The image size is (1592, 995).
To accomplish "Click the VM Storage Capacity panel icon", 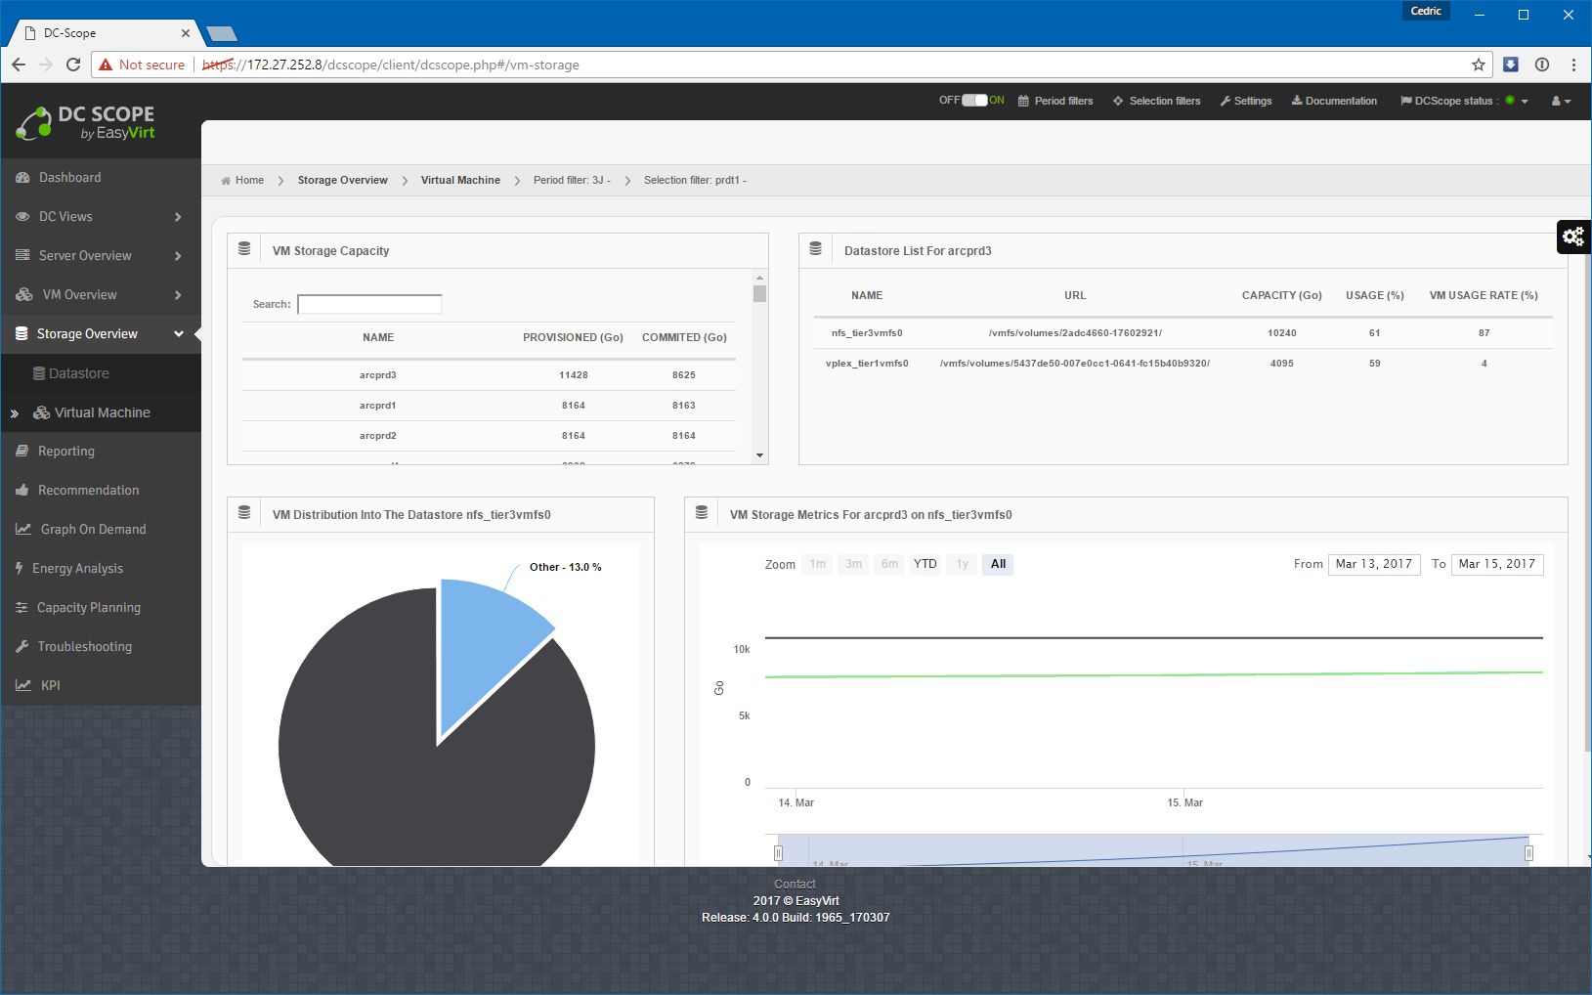I will tap(244, 250).
